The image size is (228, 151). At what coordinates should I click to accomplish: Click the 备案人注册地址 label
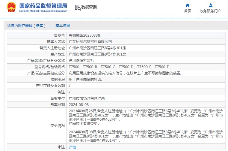click(52, 48)
